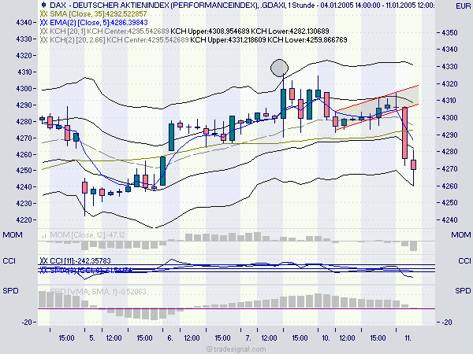Screen dimensions: 473x354
Task: Click the '5.' date label on time axis
Action: coord(92,338)
